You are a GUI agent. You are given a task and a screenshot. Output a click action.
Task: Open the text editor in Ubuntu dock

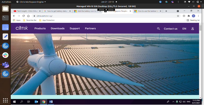tap(5, 37)
